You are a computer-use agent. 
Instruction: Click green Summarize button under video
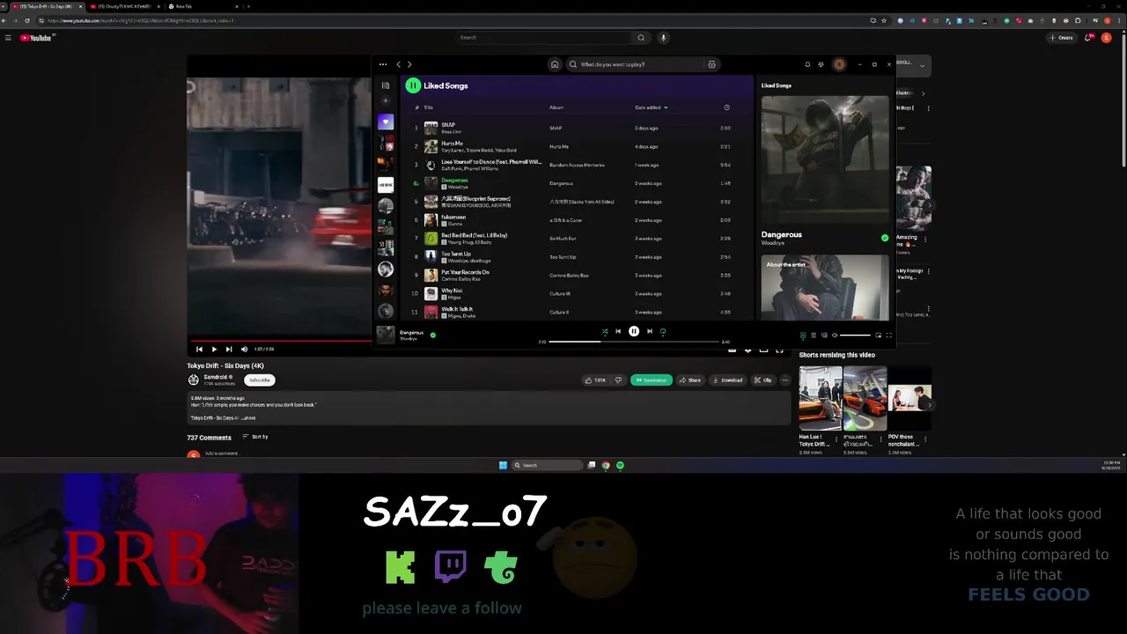pos(652,380)
